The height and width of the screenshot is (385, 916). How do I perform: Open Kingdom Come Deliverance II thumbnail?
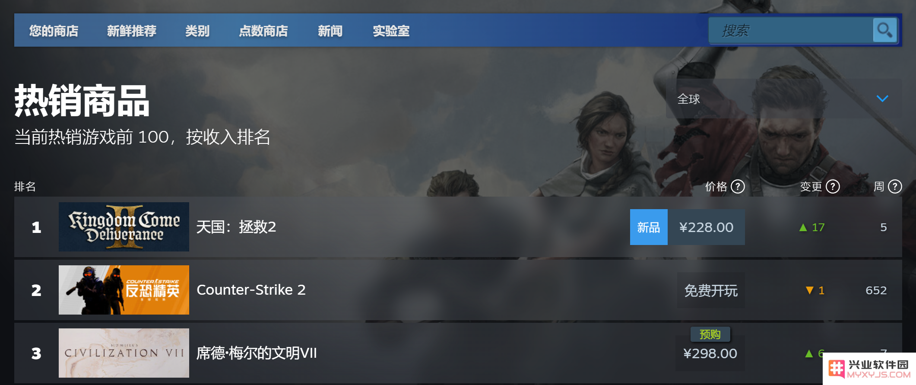pos(124,227)
